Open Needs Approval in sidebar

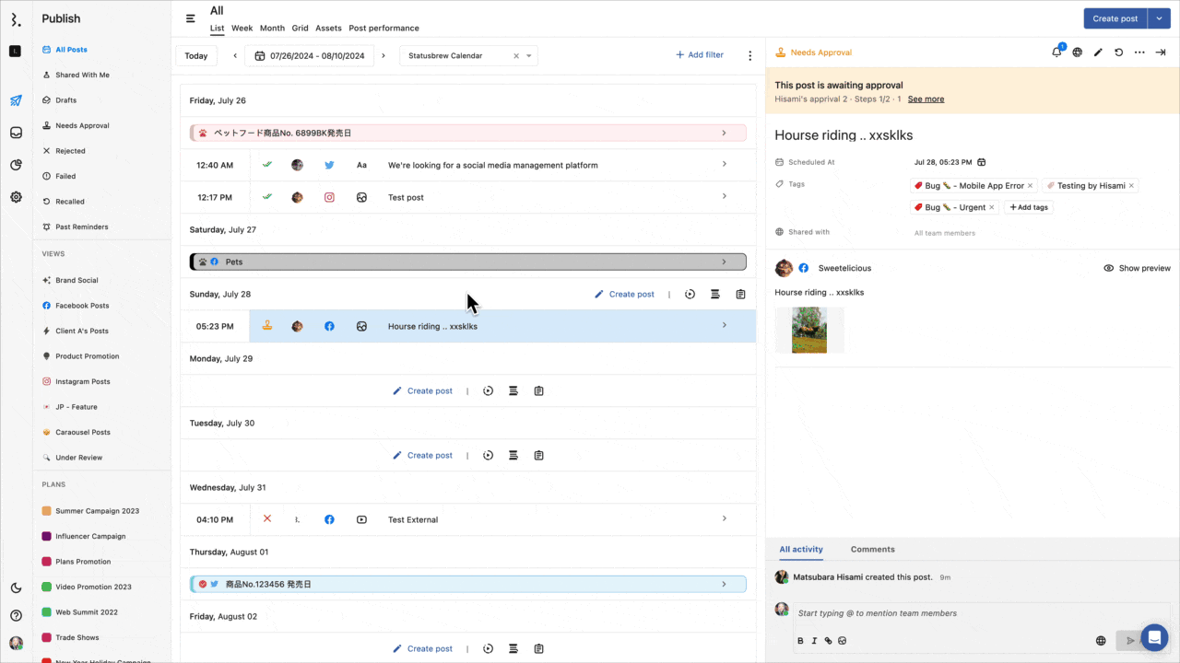(x=82, y=126)
